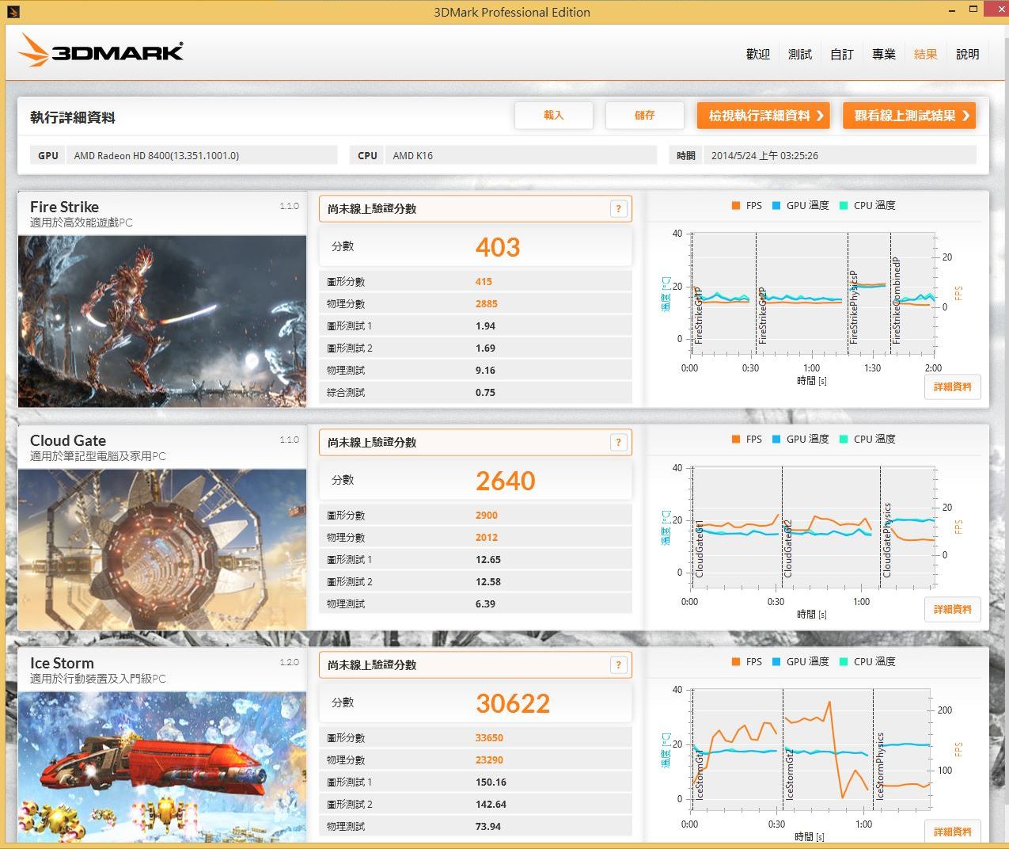Image resolution: width=1009 pixels, height=849 pixels.
Task: Switch to the 測試 tab
Action: click(x=799, y=54)
